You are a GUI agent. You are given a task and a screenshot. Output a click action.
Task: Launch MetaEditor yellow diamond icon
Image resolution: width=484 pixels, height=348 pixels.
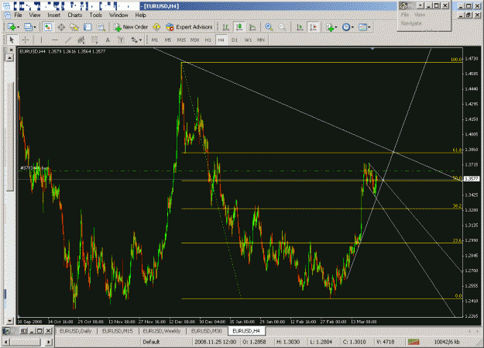click(x=156, y=27)
